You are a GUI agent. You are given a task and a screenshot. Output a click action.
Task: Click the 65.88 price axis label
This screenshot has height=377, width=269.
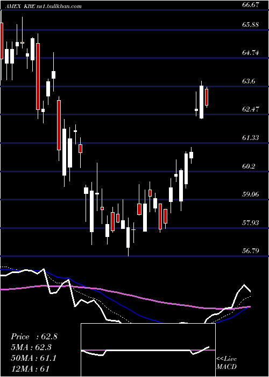251,25
